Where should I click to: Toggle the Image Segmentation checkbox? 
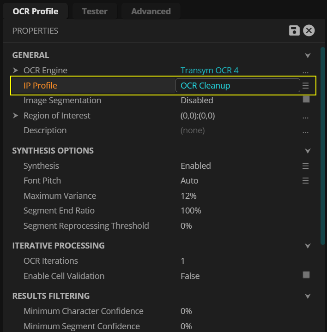pos(306,100)
